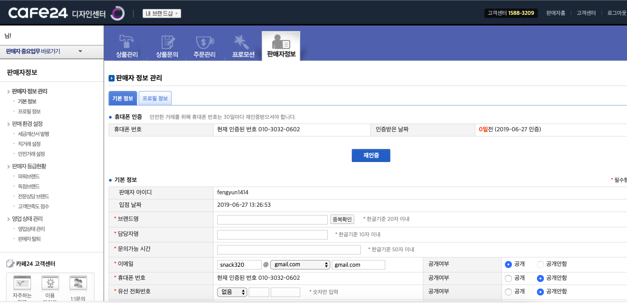Select 공개안함 for the email row

tap(540, 264)
